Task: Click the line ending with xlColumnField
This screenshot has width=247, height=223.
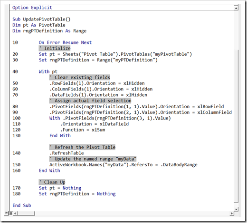Action: click(x=141, y=112)
